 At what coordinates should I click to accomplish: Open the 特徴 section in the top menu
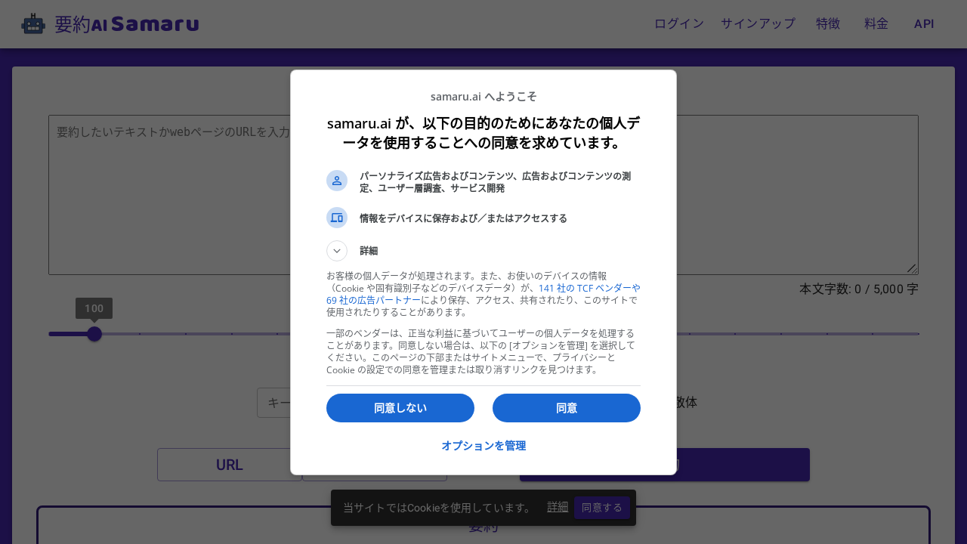coord(827,23)
